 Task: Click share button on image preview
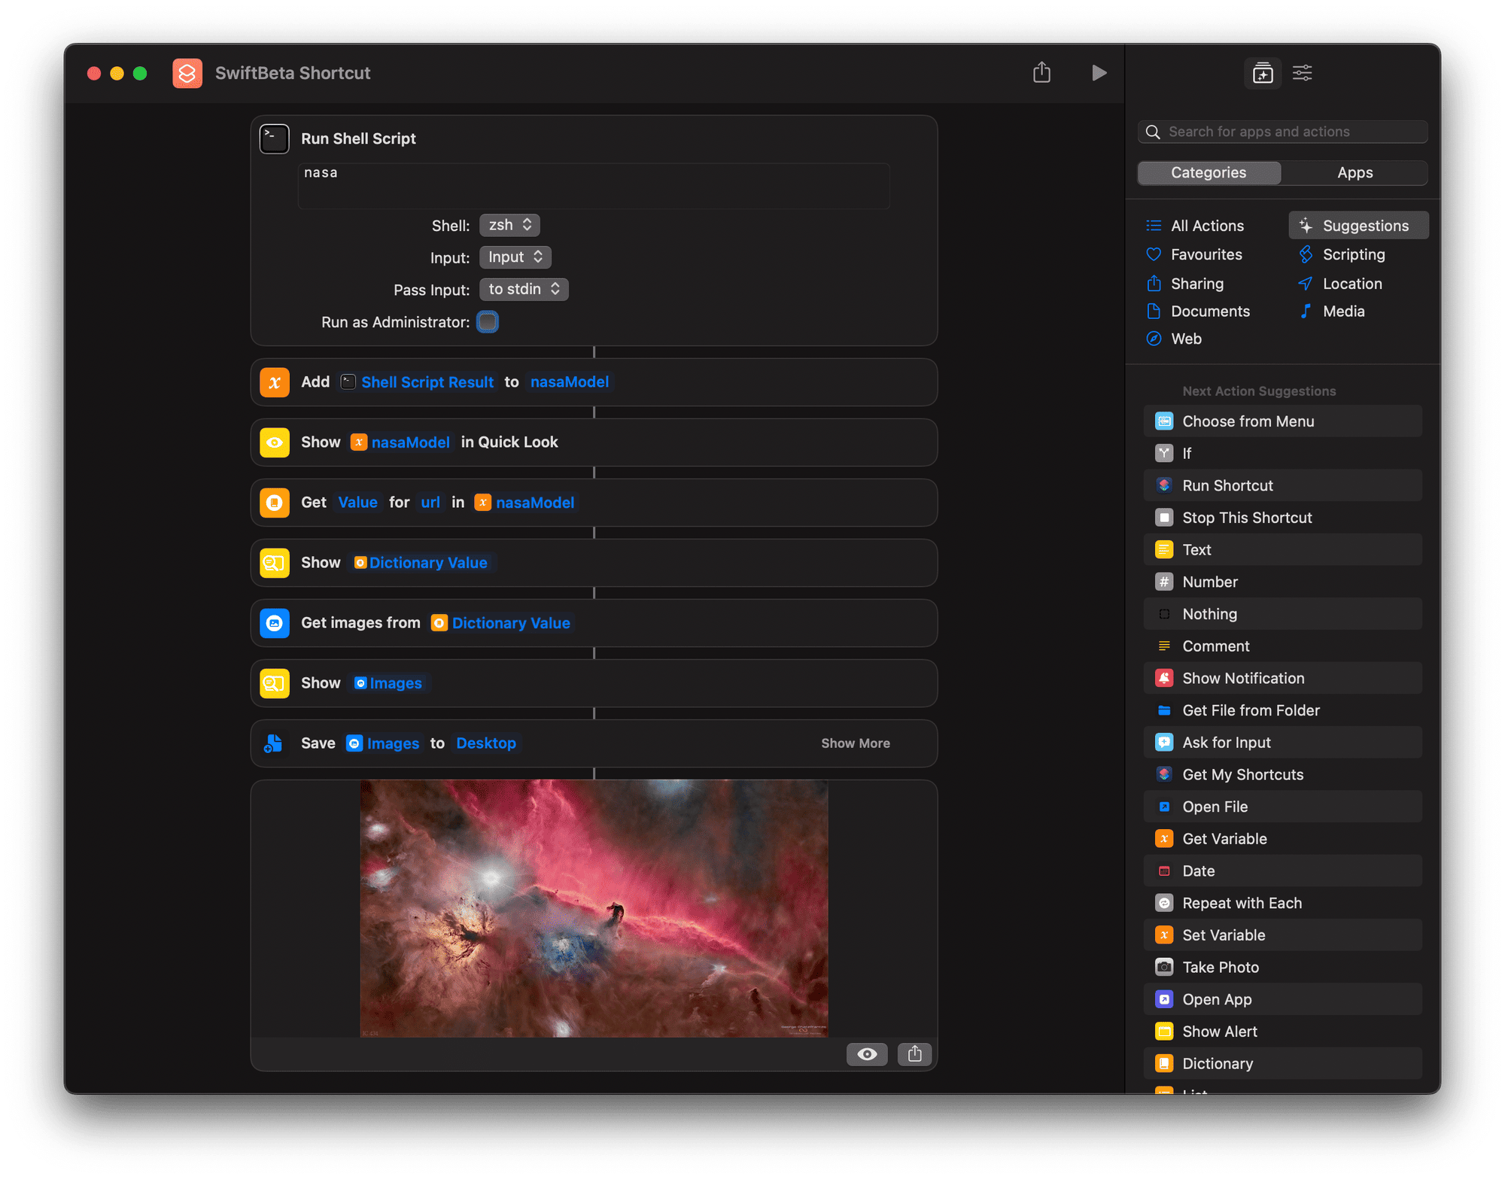tap(914, 1053)
